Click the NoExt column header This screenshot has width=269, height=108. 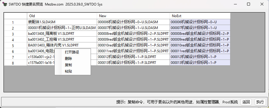coord(200,16)
